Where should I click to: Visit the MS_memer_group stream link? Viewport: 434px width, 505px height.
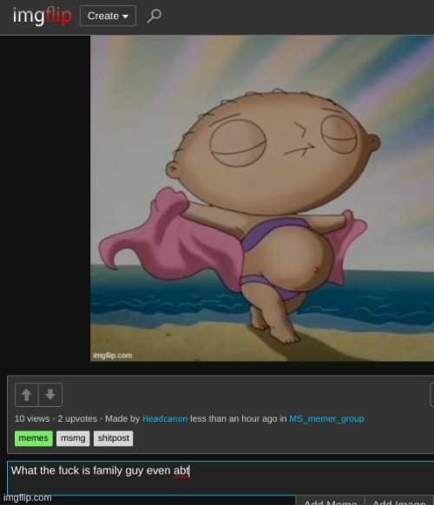326,419
